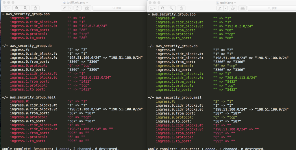The height and width of the screenshot is (150, 296).
Task: Click "+ aws_security_group.app" in the tpdiff.png window
Action: tap(172, 14)
